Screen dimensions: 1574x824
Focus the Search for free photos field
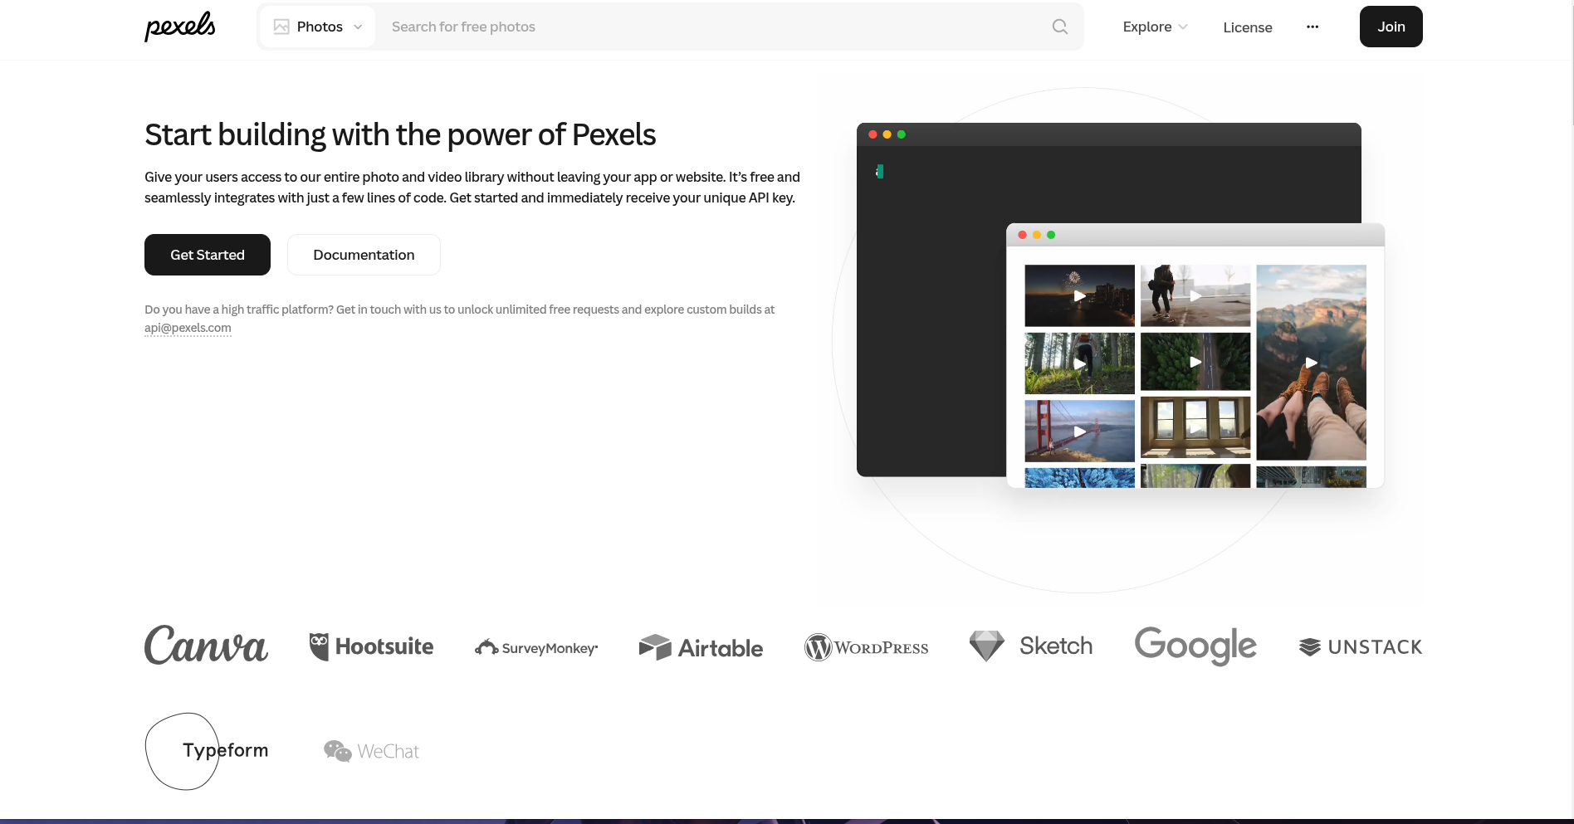click(x=714, y=27)
